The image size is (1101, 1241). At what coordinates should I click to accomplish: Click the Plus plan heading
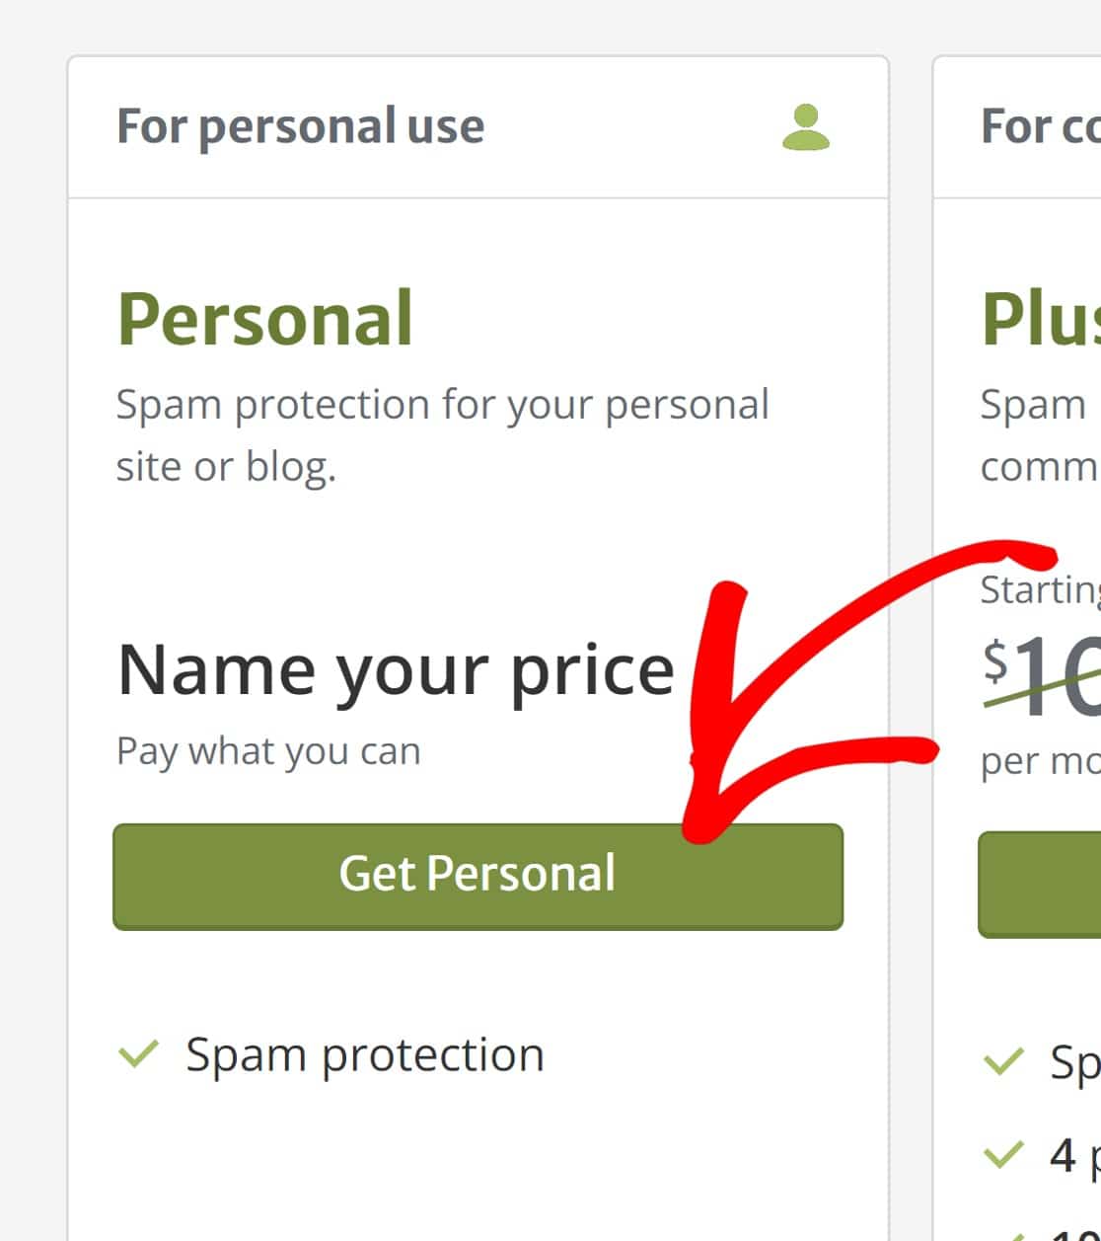(1041, 319)
